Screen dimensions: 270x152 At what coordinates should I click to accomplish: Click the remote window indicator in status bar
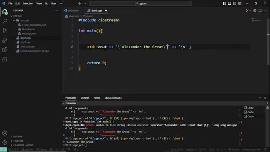3,149
